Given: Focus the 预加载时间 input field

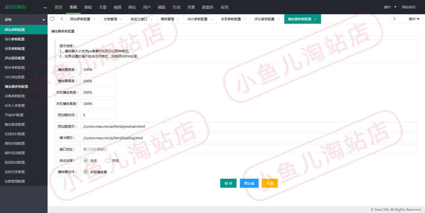Looking at the screenshot, I should [99, 115].
